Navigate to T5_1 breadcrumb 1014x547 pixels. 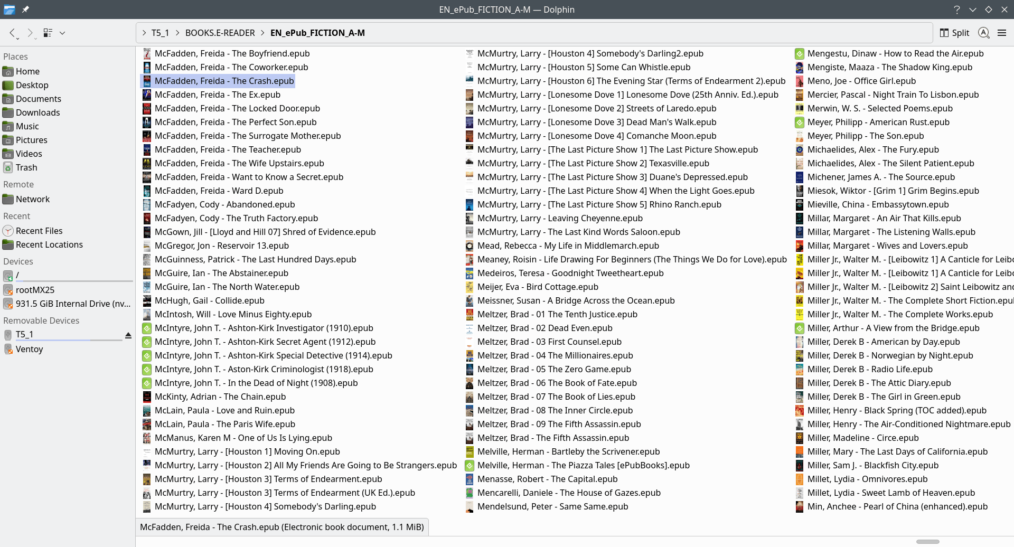click(160, 33)
